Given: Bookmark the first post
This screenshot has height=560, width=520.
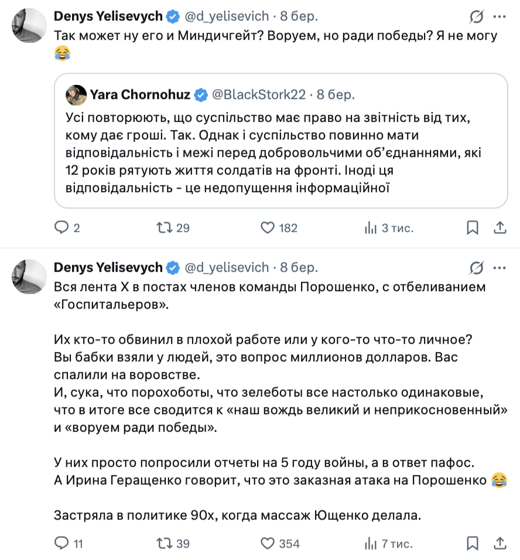Looking at the screenshot, I should (x=472, y=228).
